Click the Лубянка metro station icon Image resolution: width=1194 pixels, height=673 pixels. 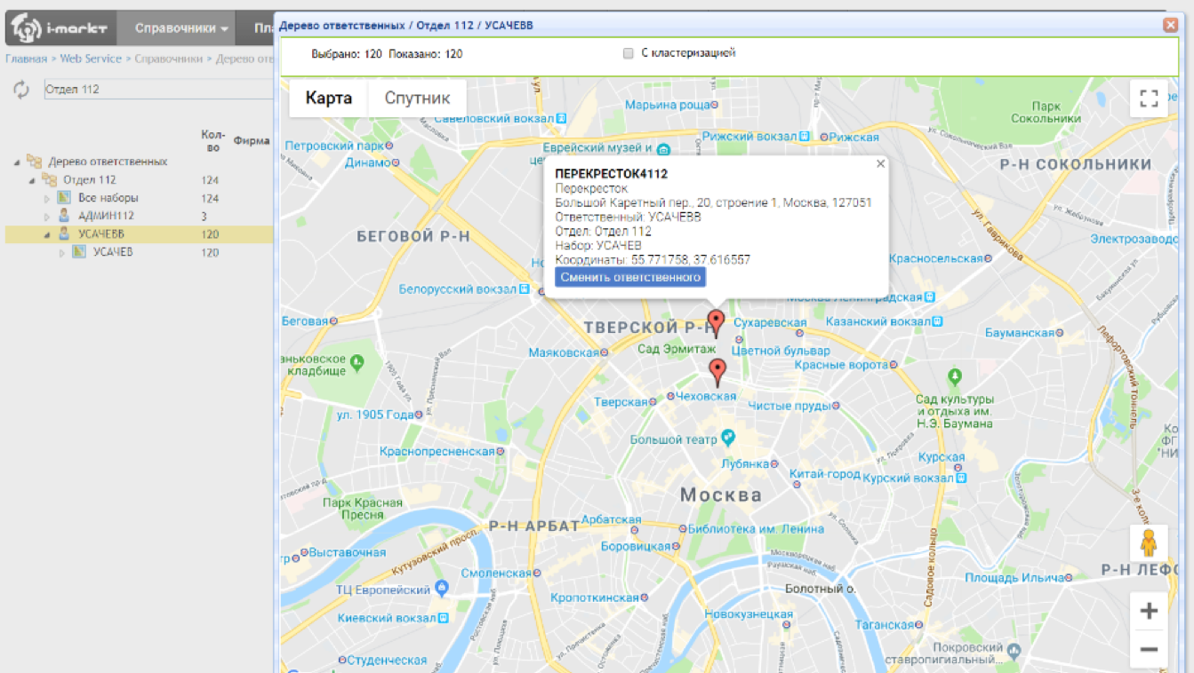click(x=775, y=464)
